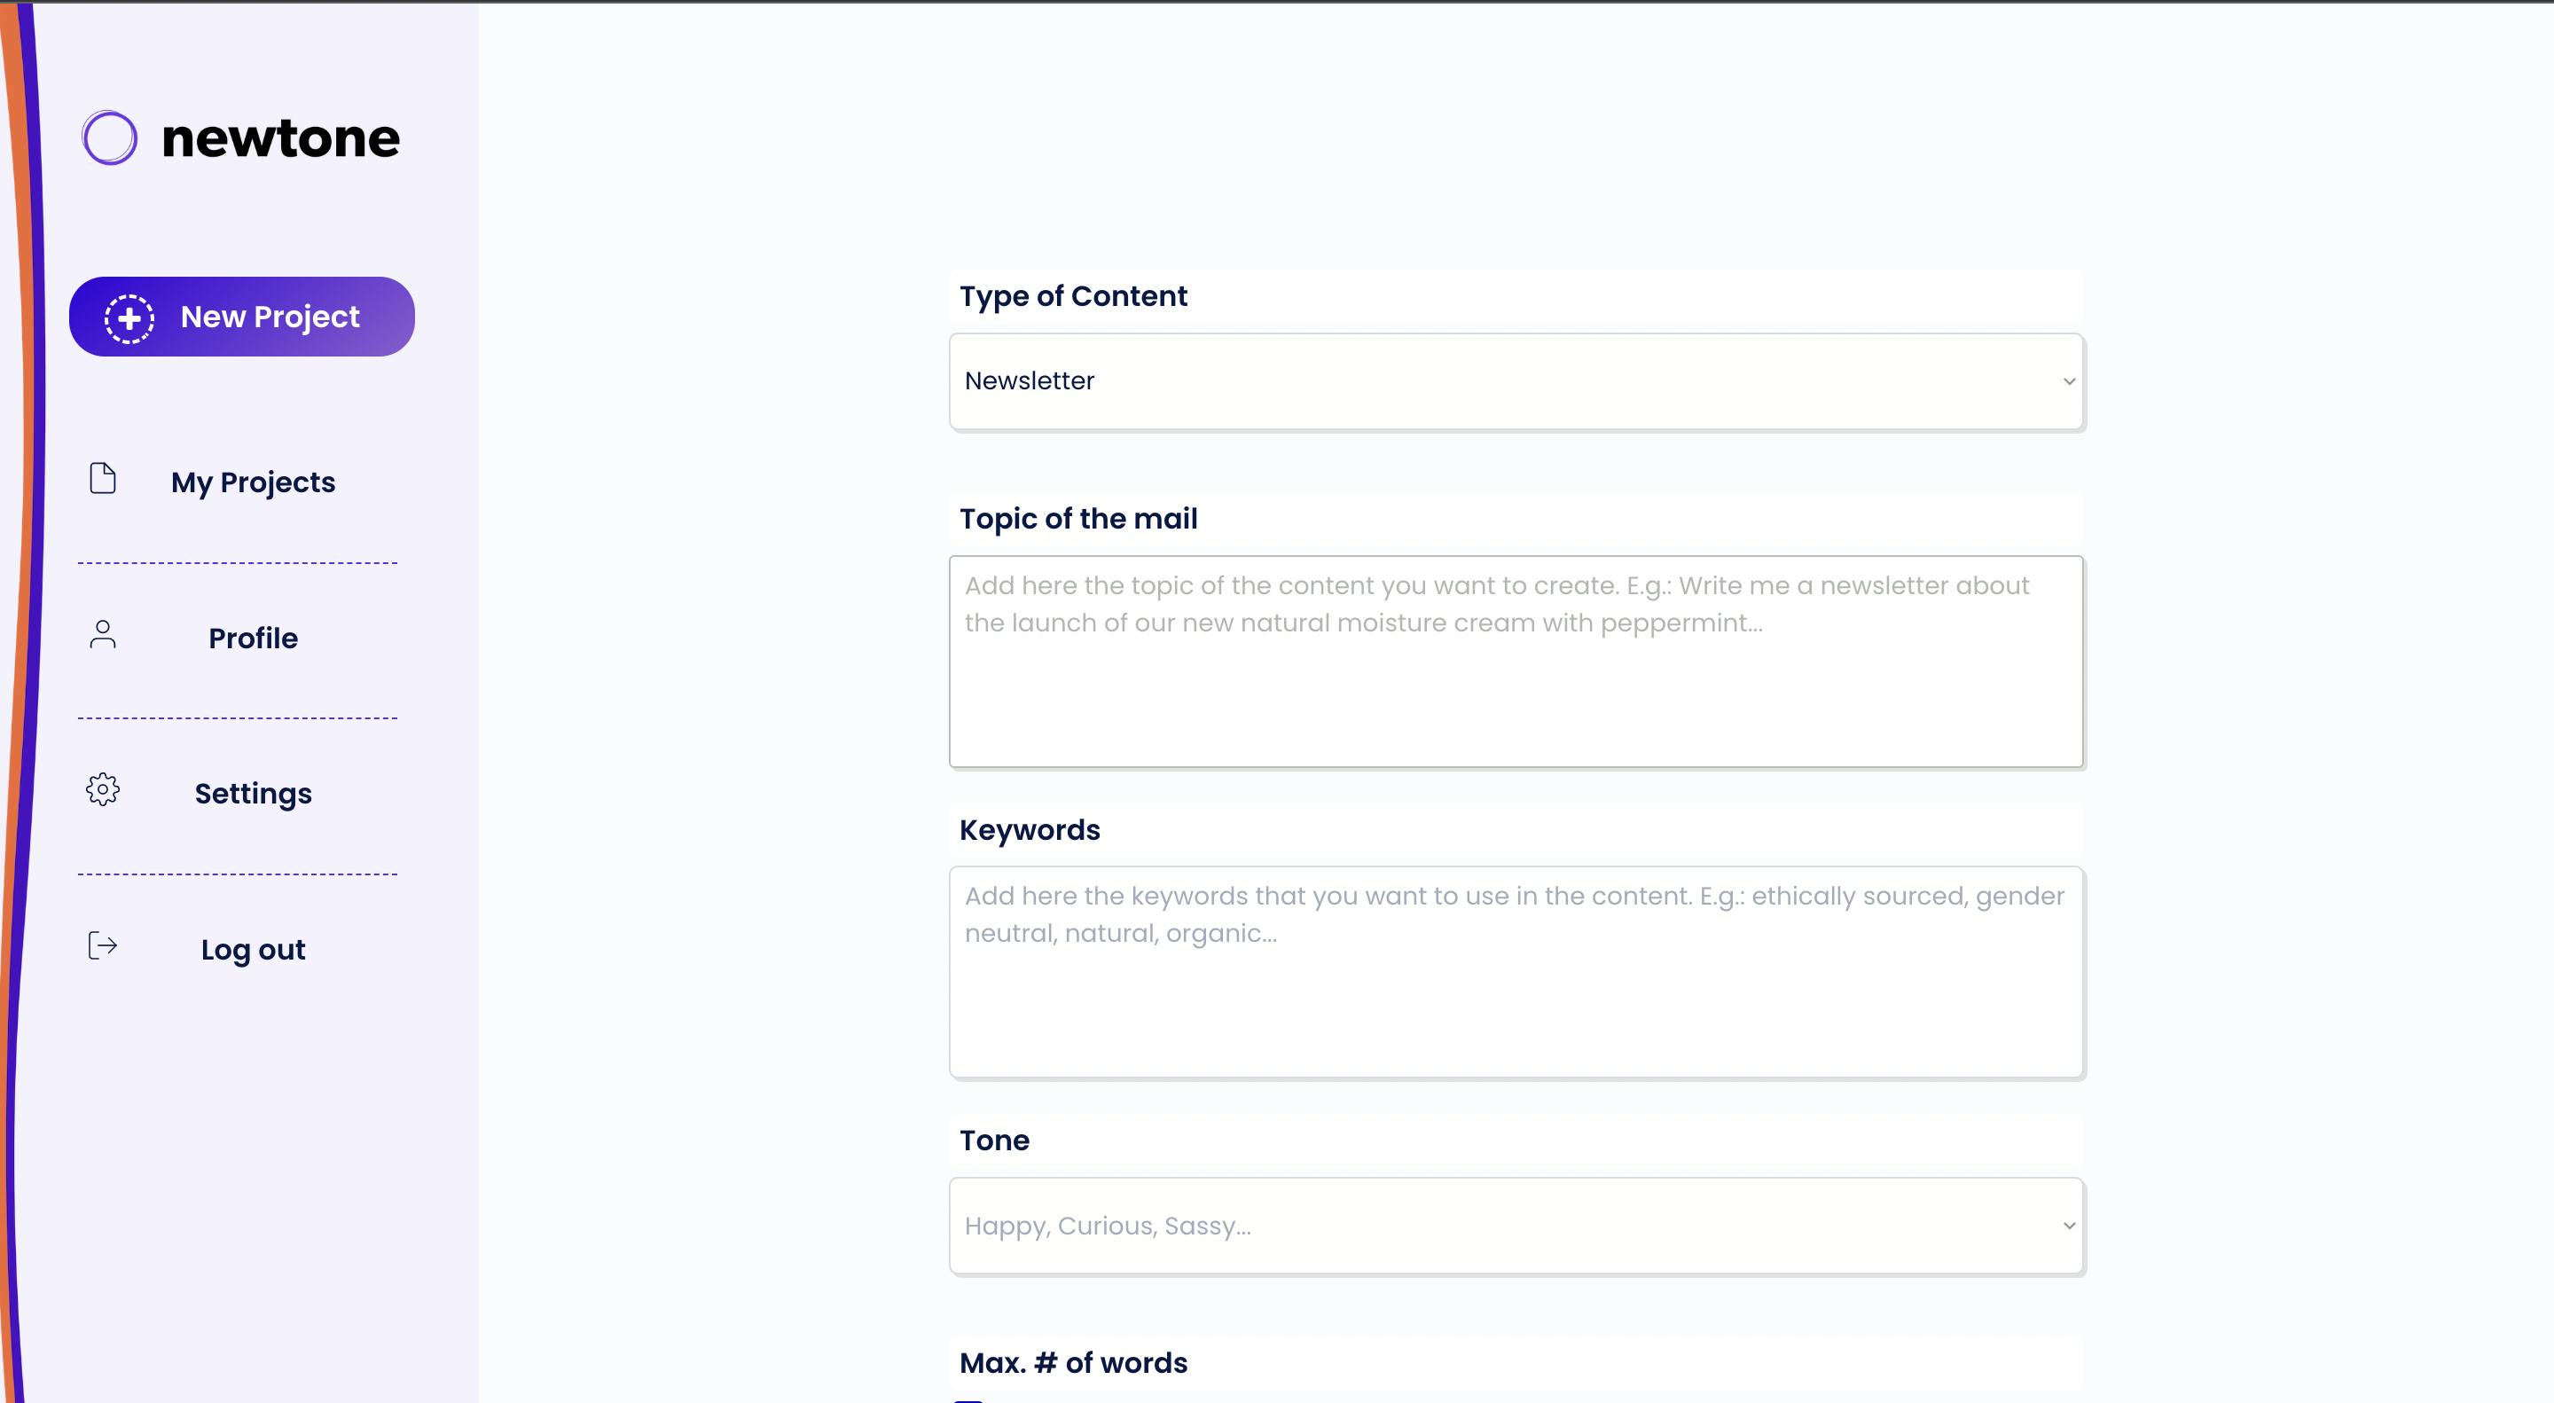This screenshot has height=1403, width=2554.
Task: Click the document icon beside My Projects
Action: tap(103, 478)
